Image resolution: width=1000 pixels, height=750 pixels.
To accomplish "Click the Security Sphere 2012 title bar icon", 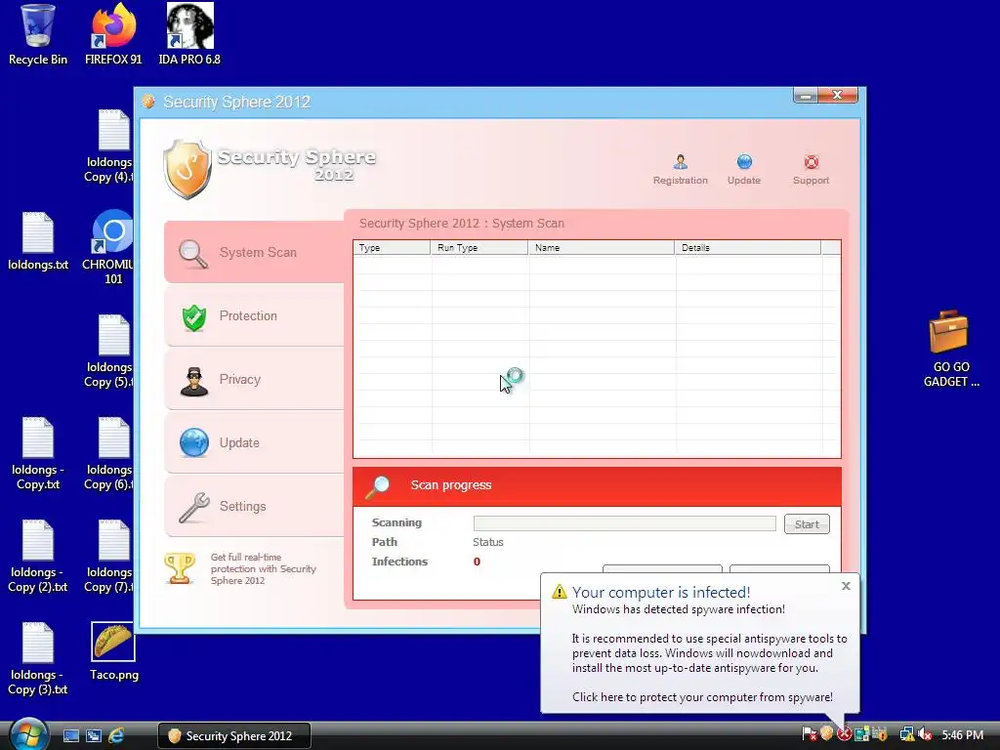I will [148, 102].
